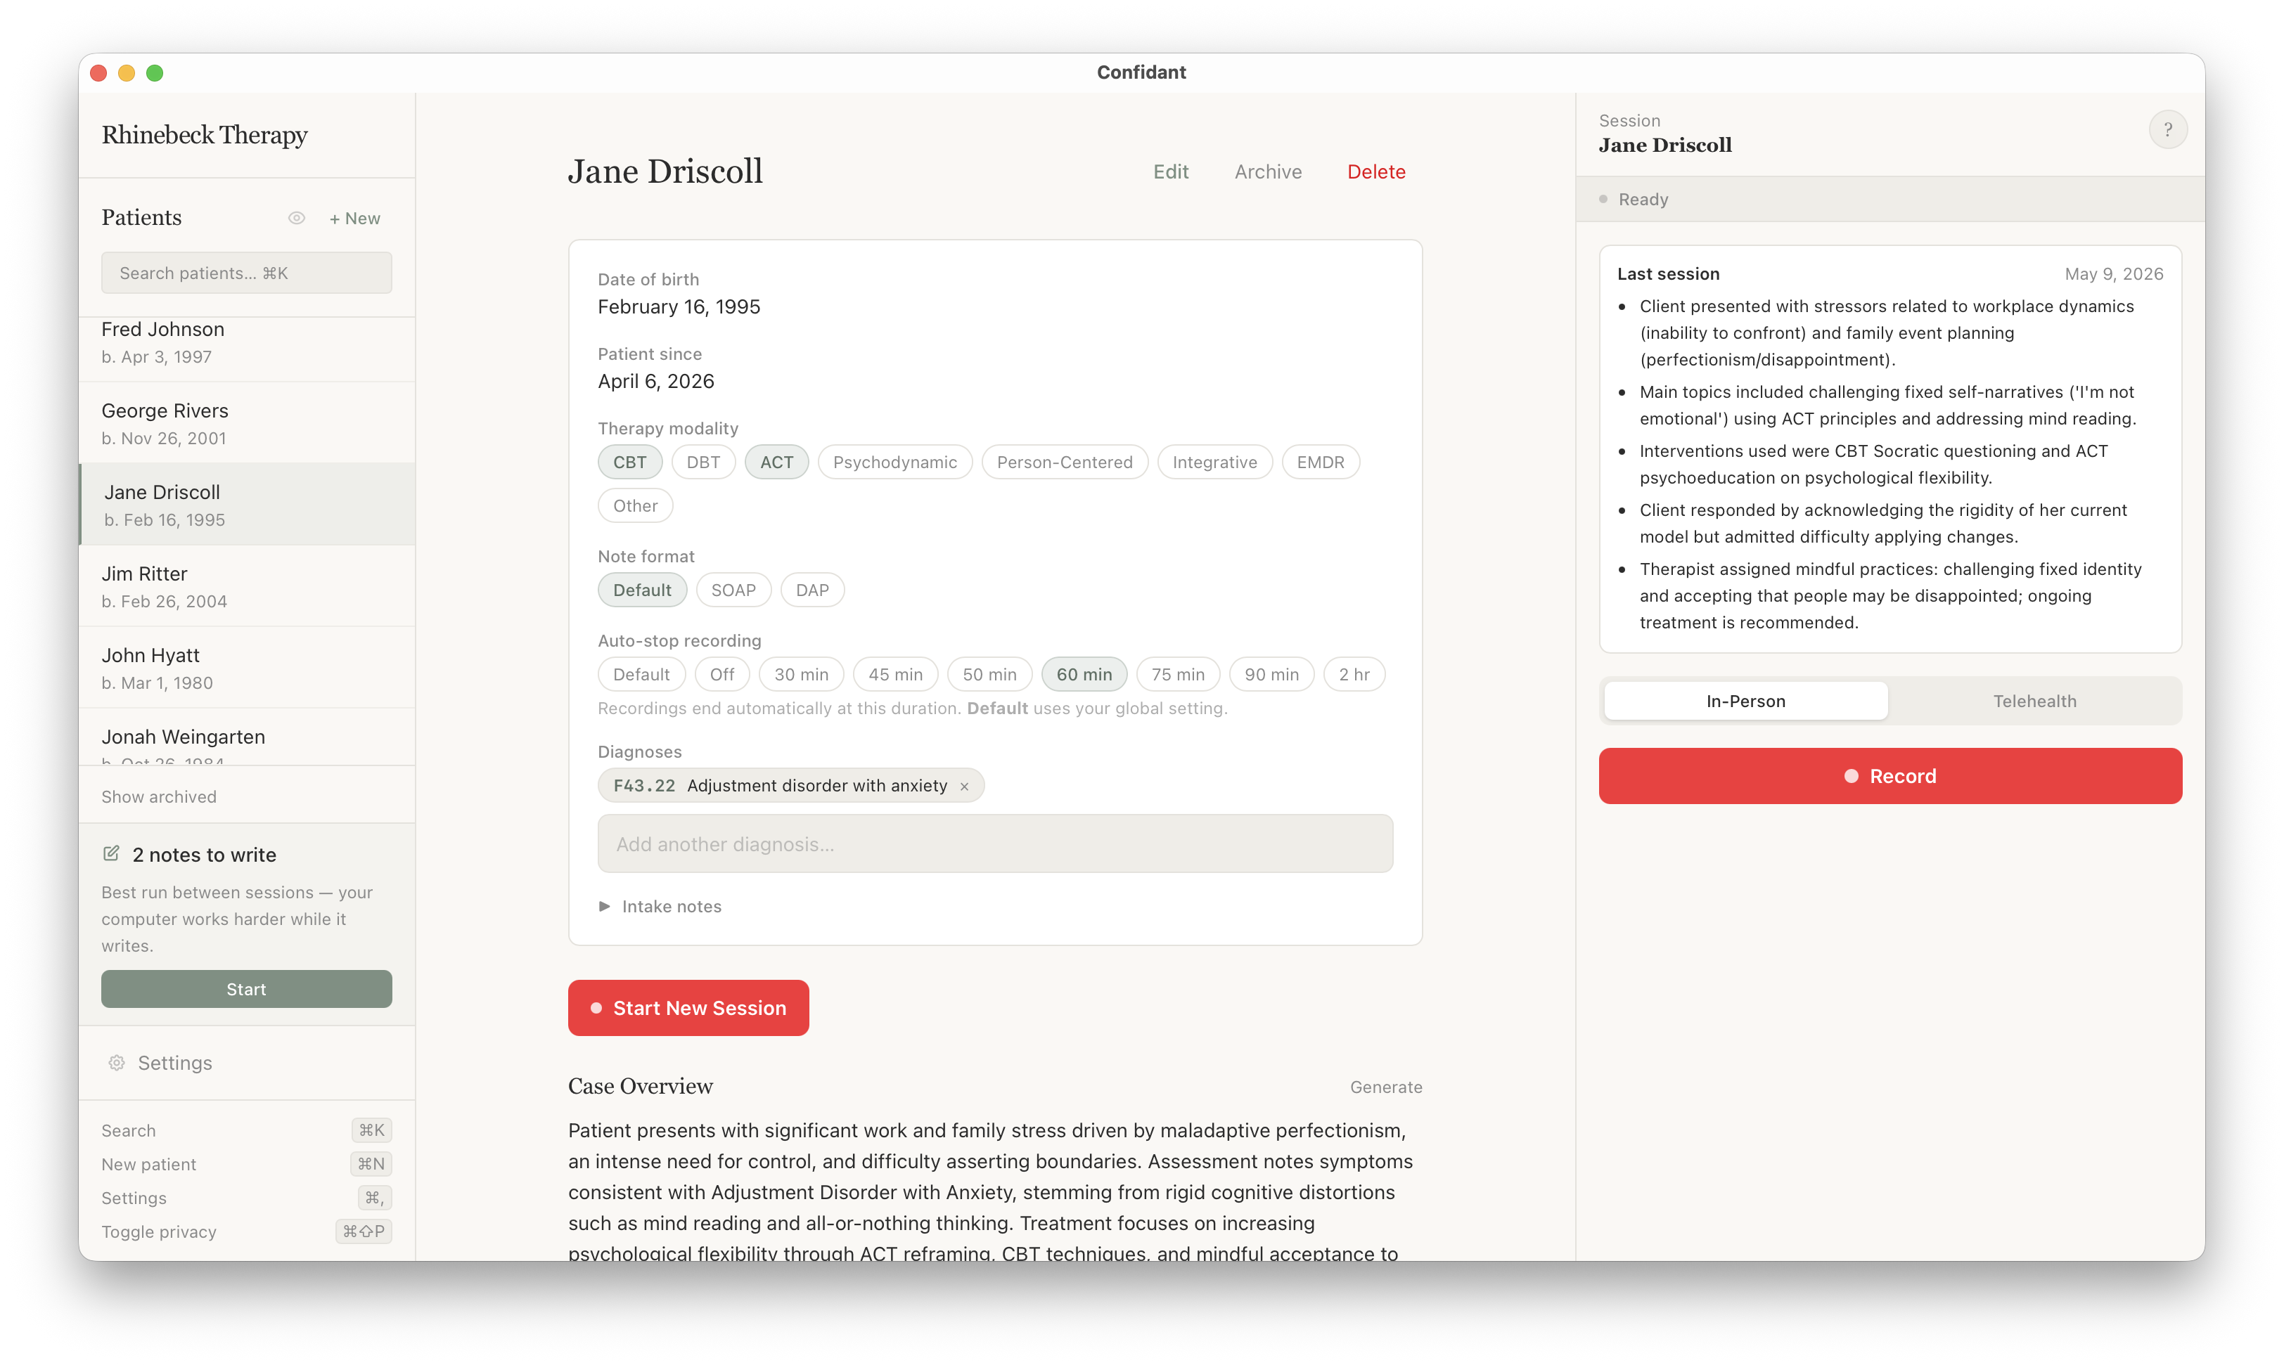Generate the Case Overview
Viewport: 2284px width, 1365px height.
tap(1386, 1086)
